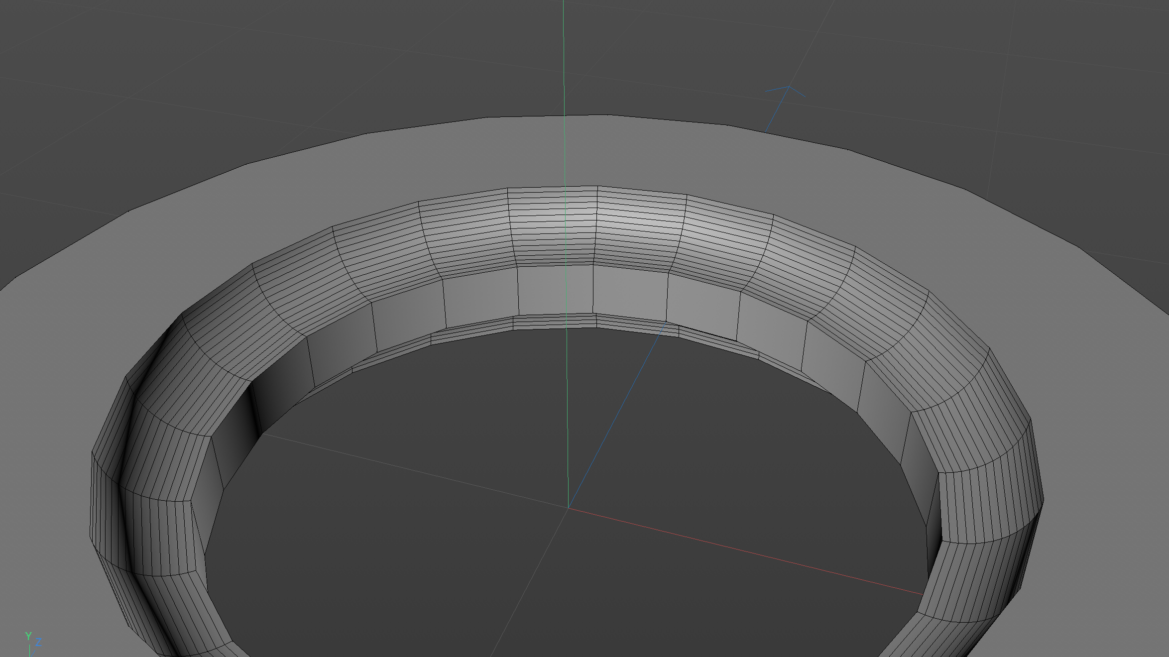The image size is (1169, 657).
Task: Click the torus section at the far right
Action: tap(988, 503)
